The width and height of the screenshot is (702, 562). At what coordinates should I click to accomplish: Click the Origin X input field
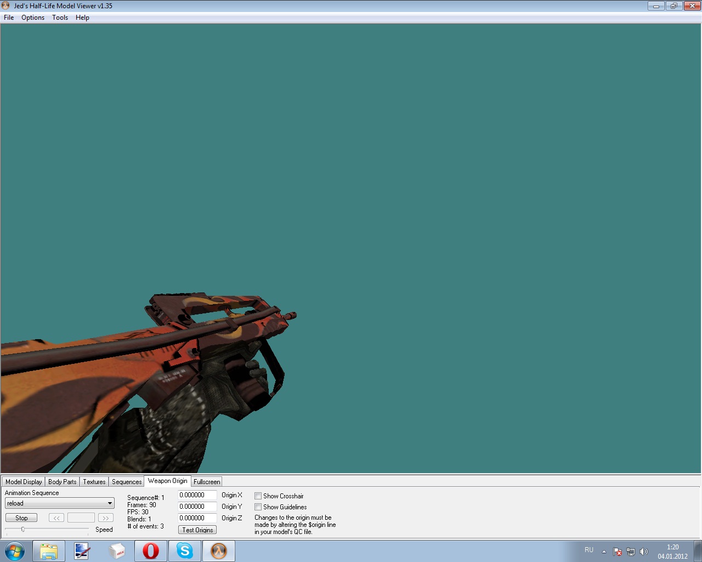(197, 495)
